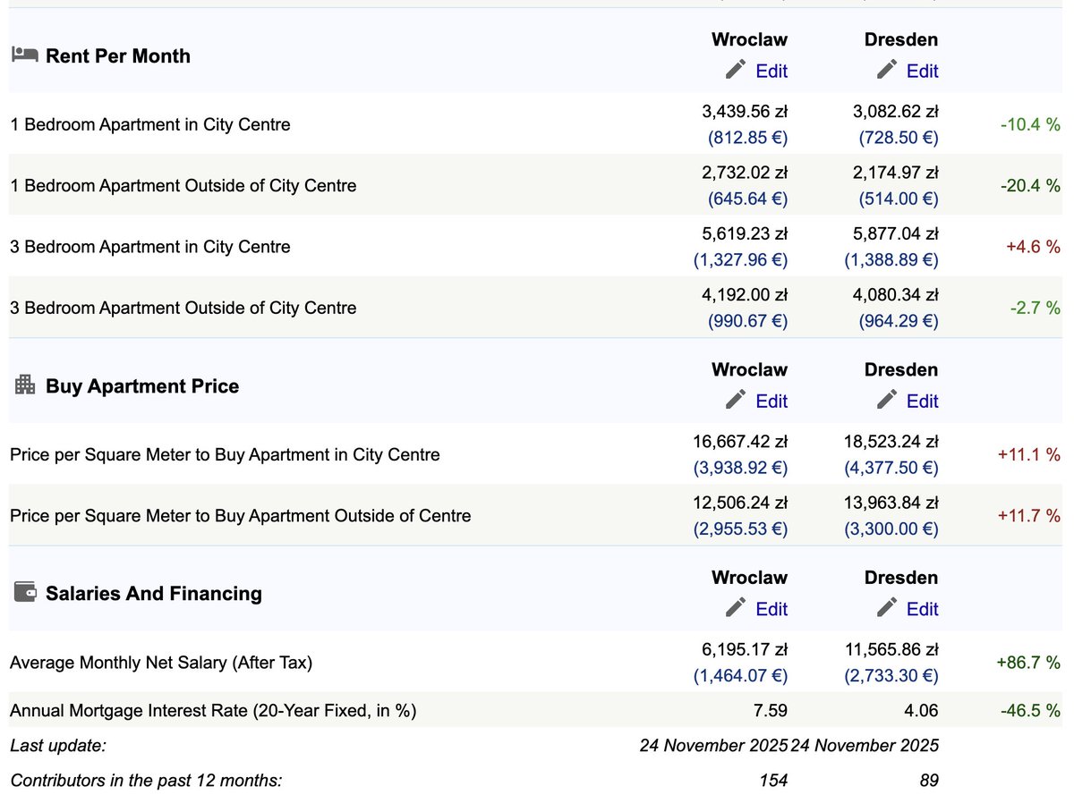Click 'Price per Square Meter to Buy Apartment Outside of Centre'
1074x812 pixels.
241,516
